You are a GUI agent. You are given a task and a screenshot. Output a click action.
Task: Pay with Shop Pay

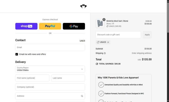click(x=26, y=26)
